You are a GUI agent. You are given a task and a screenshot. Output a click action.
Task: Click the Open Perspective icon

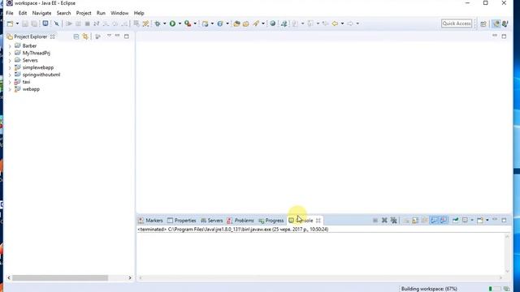pyautogui.click(x=483, y=24)
